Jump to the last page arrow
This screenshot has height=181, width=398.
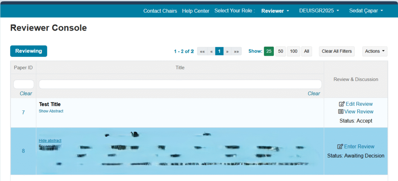236,51
